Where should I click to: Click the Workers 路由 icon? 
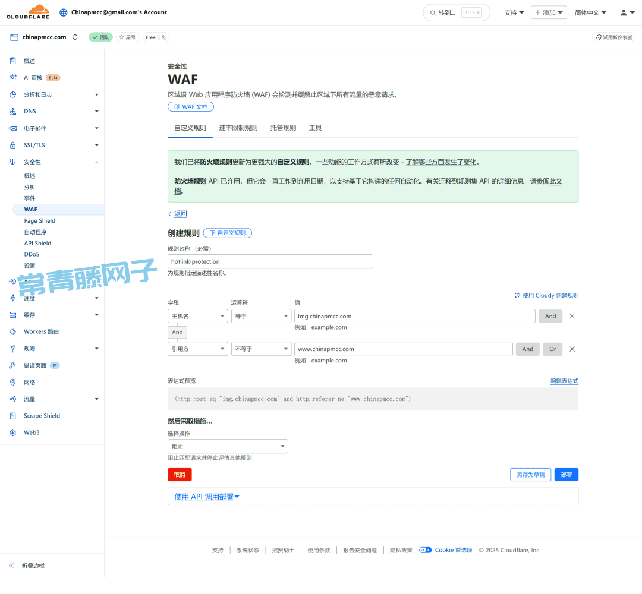click(x=12, y=332)
